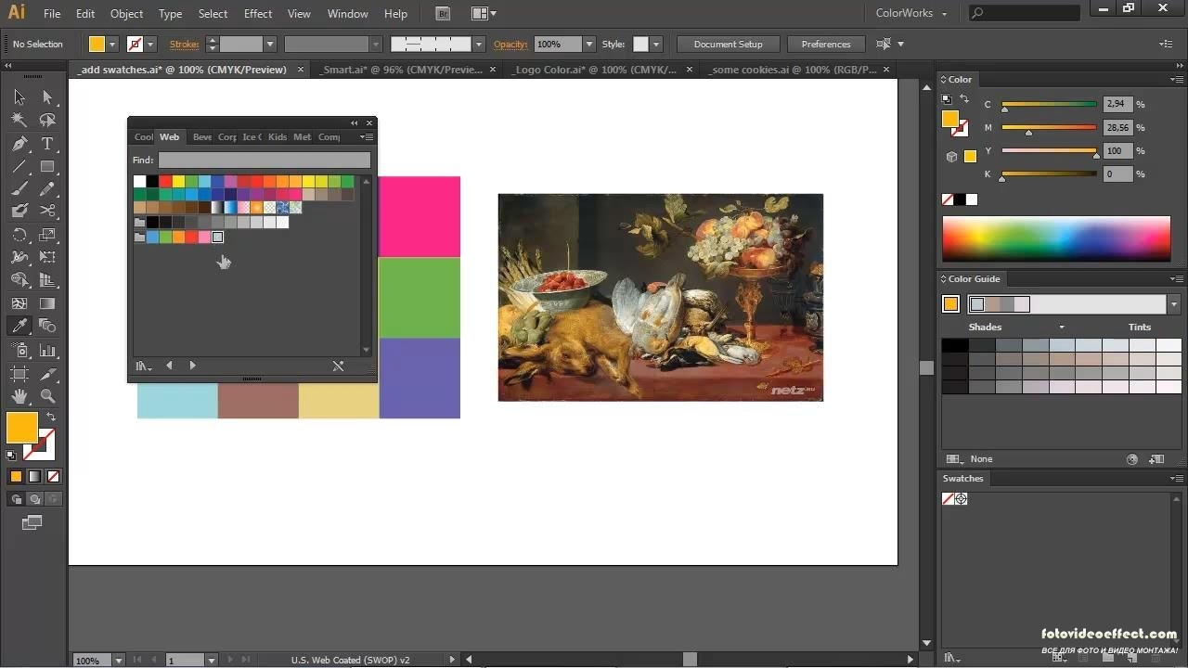Swap fill and stroke arrows in toolbox
This screenshot has width=1188, height=668.
pyautogui.click(x=51, y=417)
